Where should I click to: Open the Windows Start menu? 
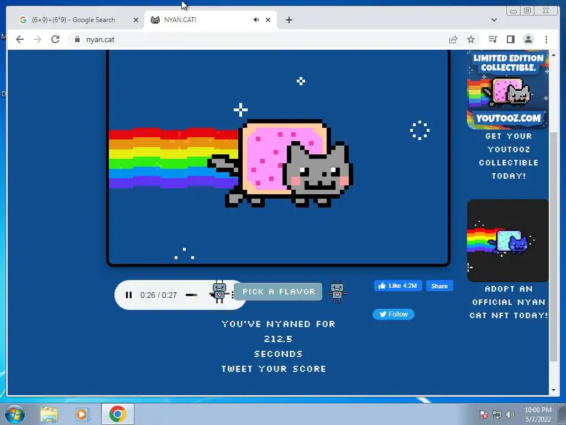tap(15, 414)
